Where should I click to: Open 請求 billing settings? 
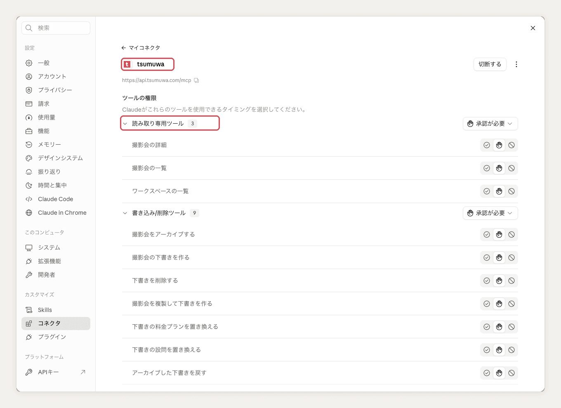[56, 104]
